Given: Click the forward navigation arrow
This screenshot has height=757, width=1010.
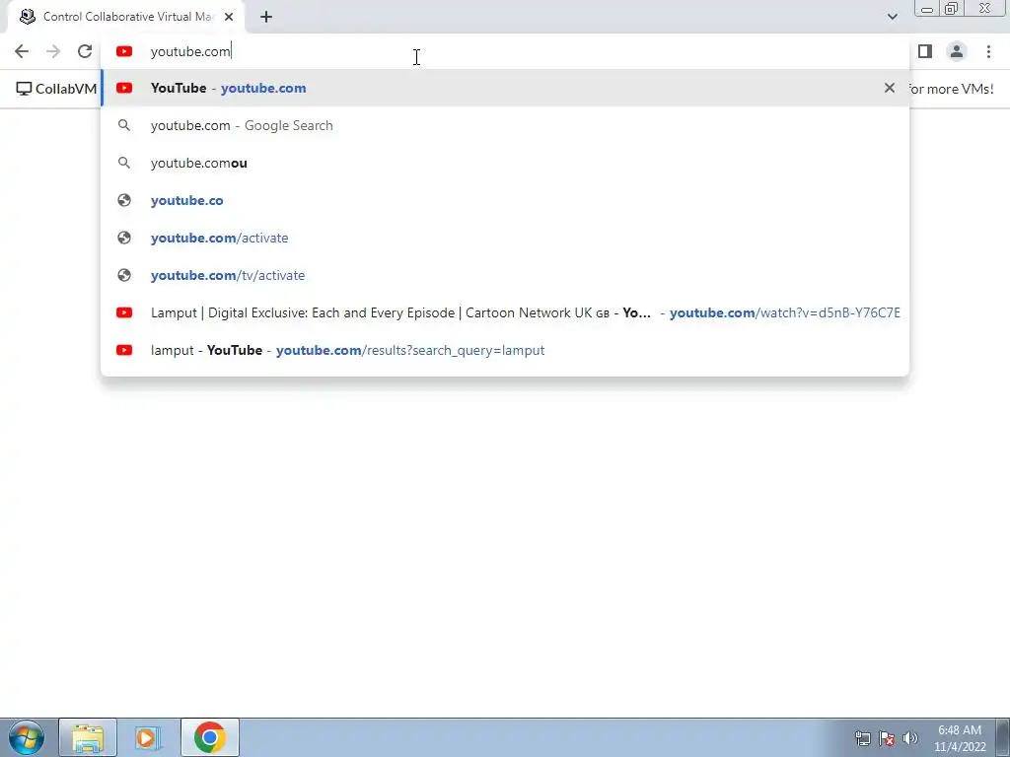Looking at the screenshot, I should (x=53, y=51).
